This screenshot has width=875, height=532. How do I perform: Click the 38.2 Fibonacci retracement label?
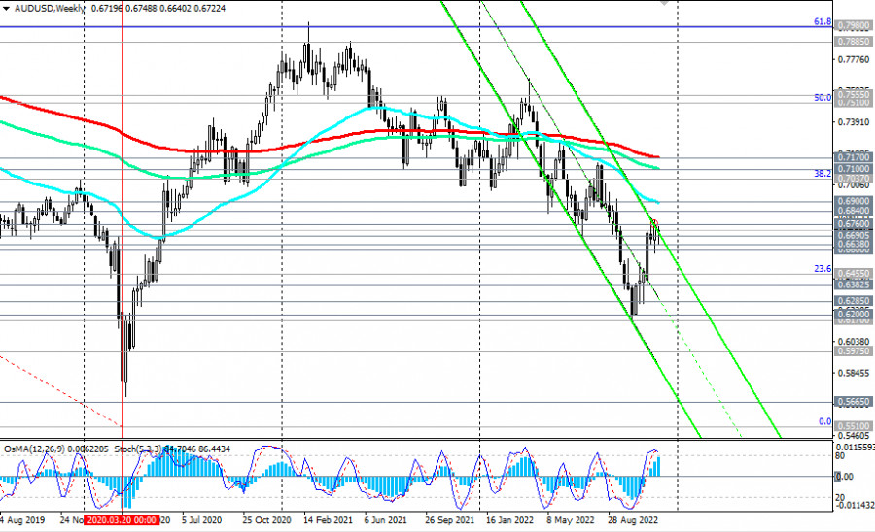point(822,173)
